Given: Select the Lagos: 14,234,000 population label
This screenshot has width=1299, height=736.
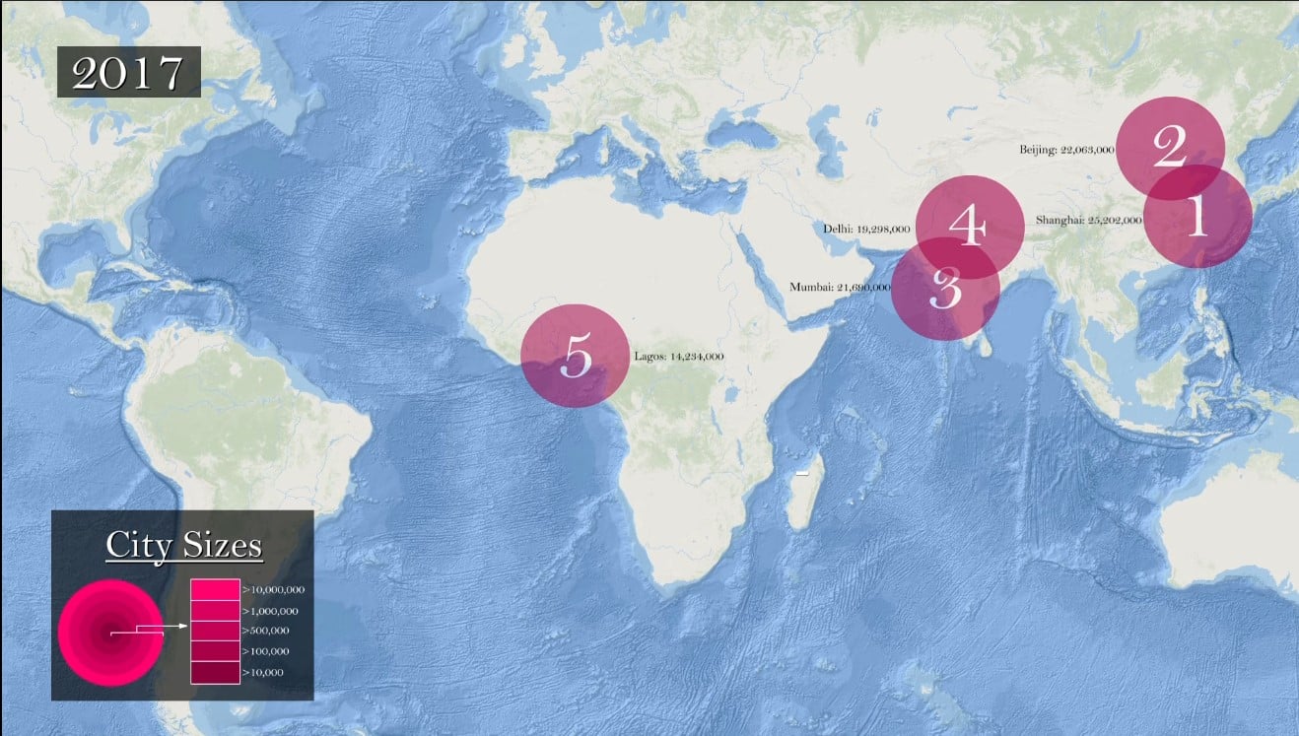Looking at the screenshot, I should [680, 356].
